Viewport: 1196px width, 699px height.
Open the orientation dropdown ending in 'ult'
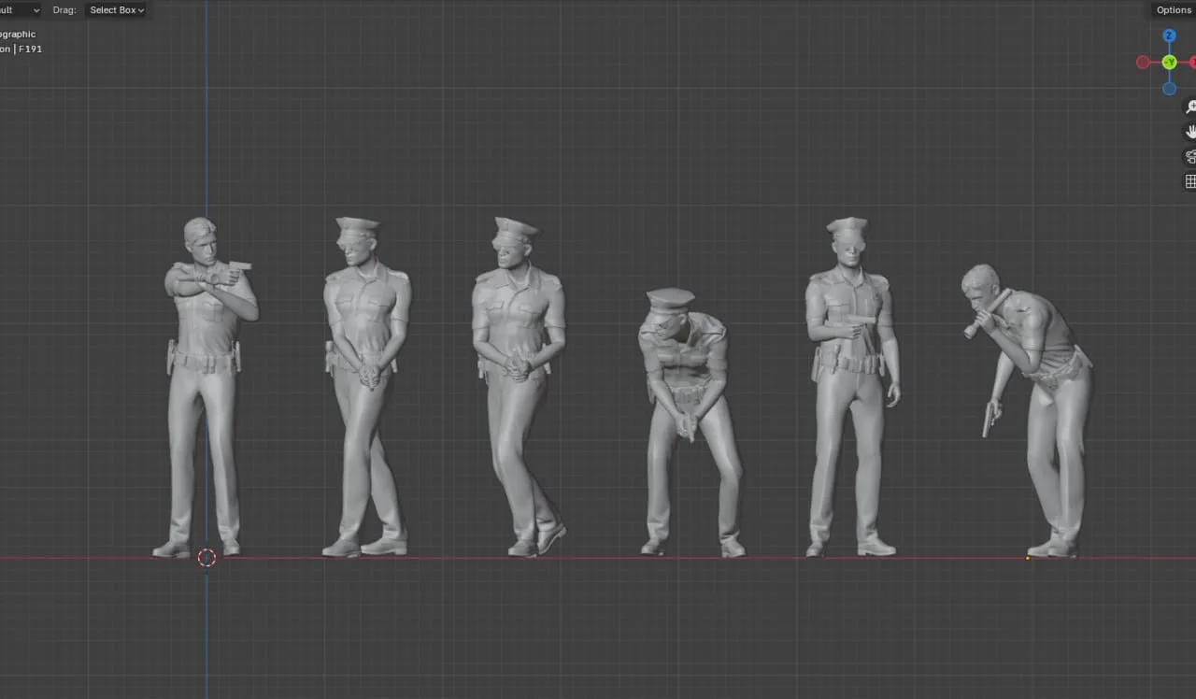[x=21, y=10]
